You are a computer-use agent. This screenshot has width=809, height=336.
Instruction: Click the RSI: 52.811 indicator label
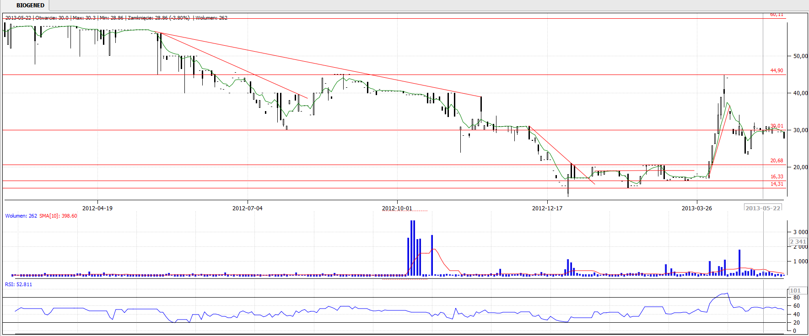(19, 284)
